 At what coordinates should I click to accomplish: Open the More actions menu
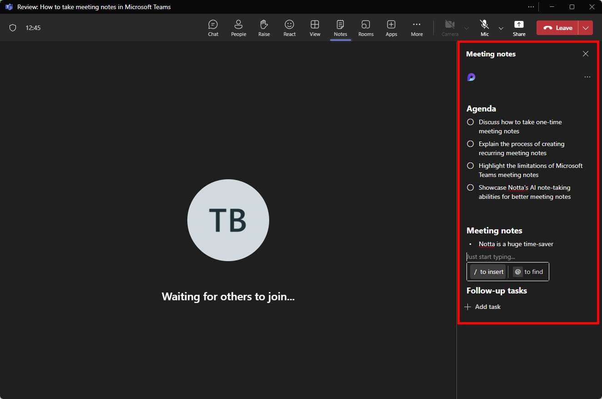point(417,28)
